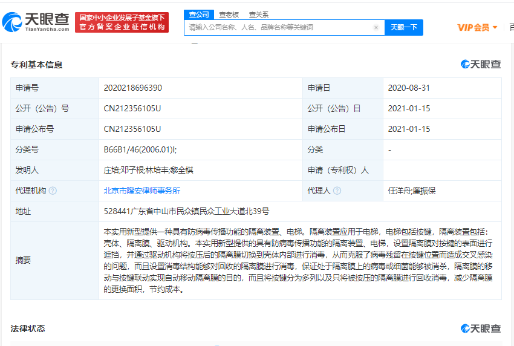Screen dimensions: 514x346
Task: Switch to the 查公司 search tab
Action: (199, 14)
